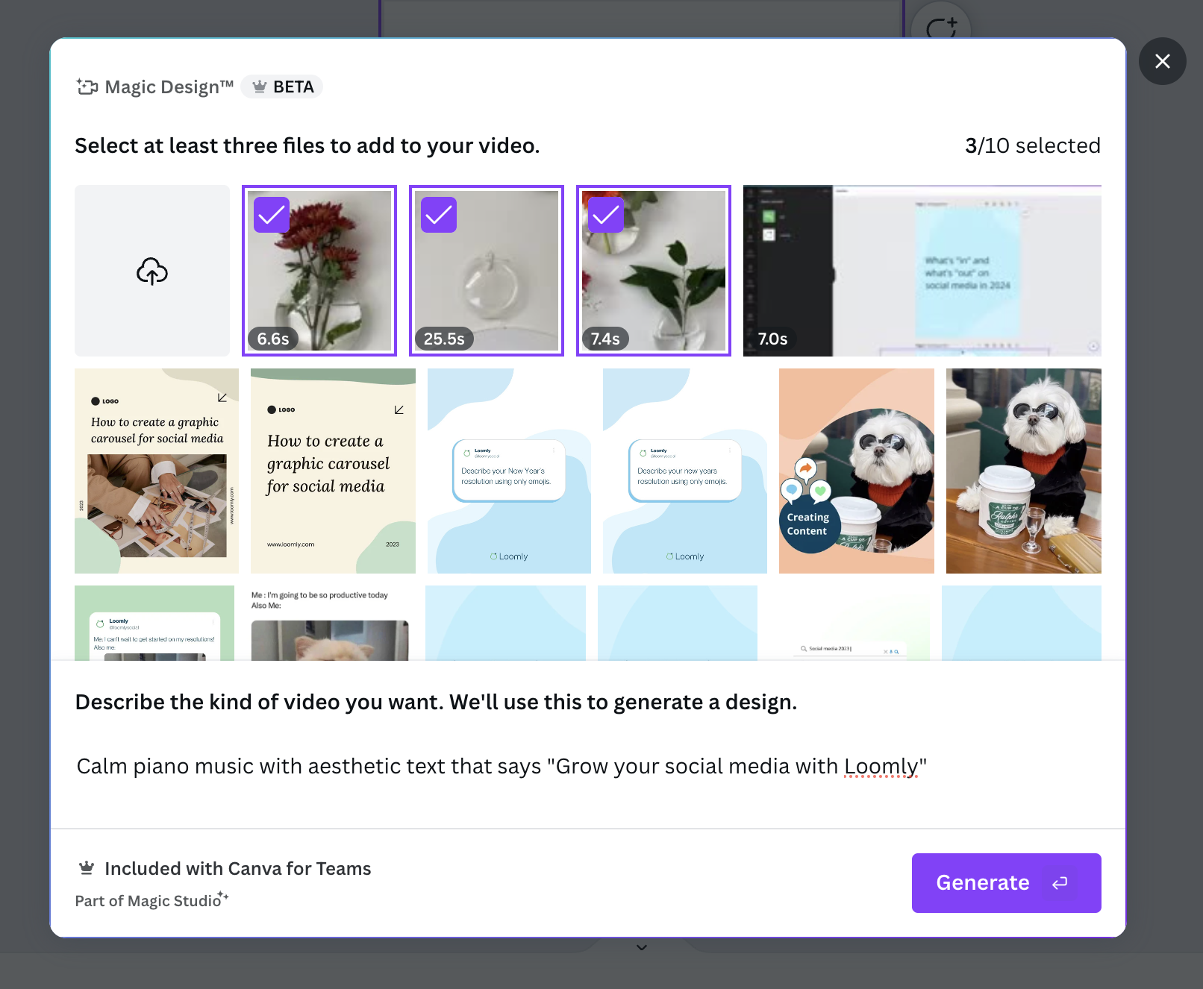Uncheck the 6.6s red flowers video

coord(272,215)
